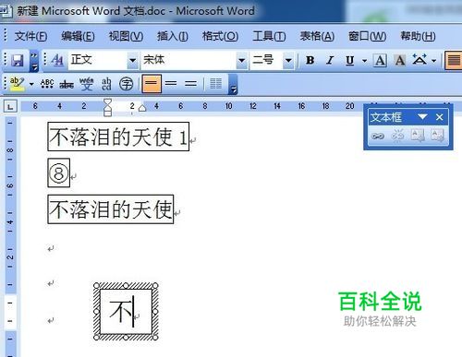462x357 pixels.
Task: Open the 窗口(W) menu
Action: [x=367, y=36]
